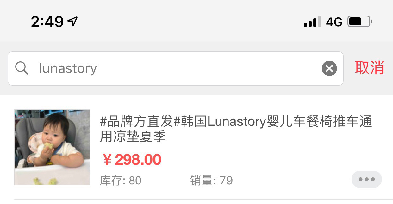Viewport: 393px width, 204px height.
Task: Tap the 4G network indicator
Action: (x=334, y=22)
